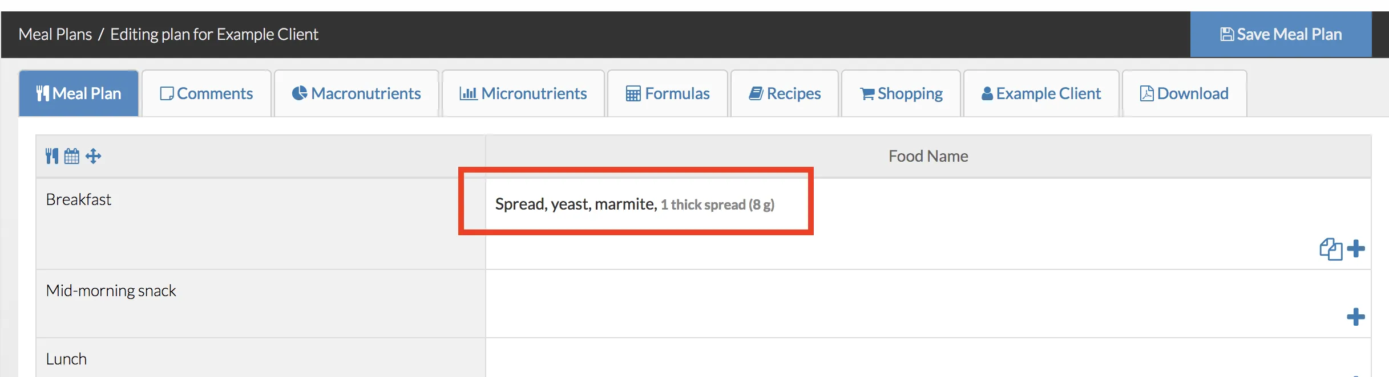The height and width of the screenshot is (377, 1389).
Task: Select the Formulas tab
Action: (668, 93)
